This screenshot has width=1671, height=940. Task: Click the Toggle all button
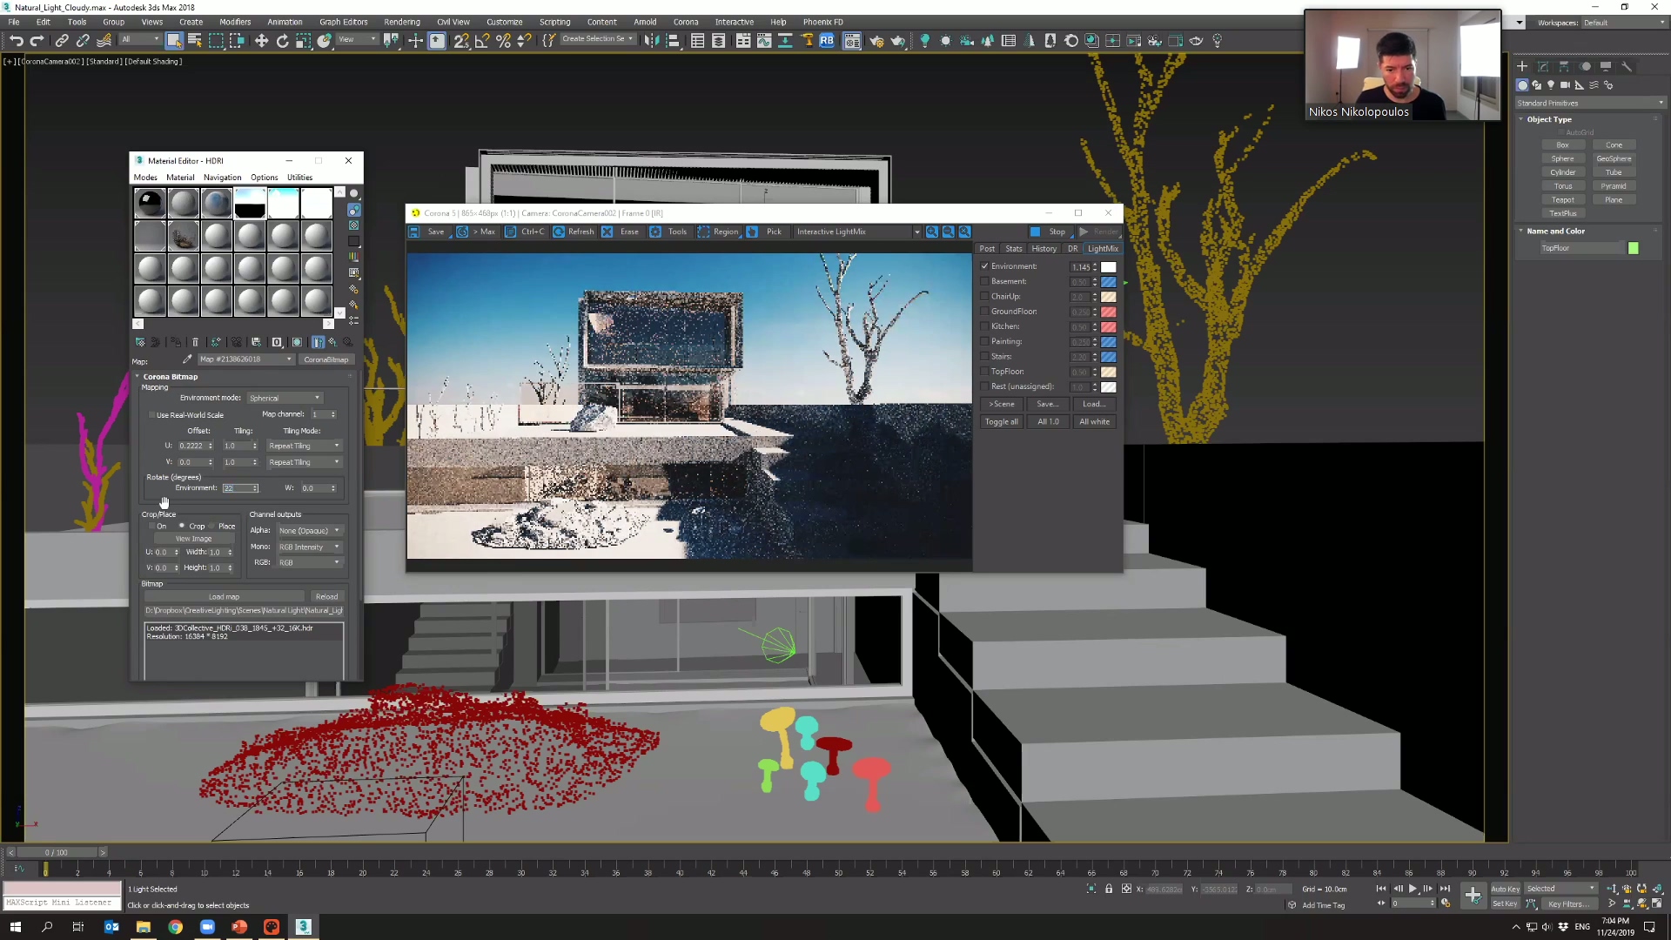point(1001,422)
